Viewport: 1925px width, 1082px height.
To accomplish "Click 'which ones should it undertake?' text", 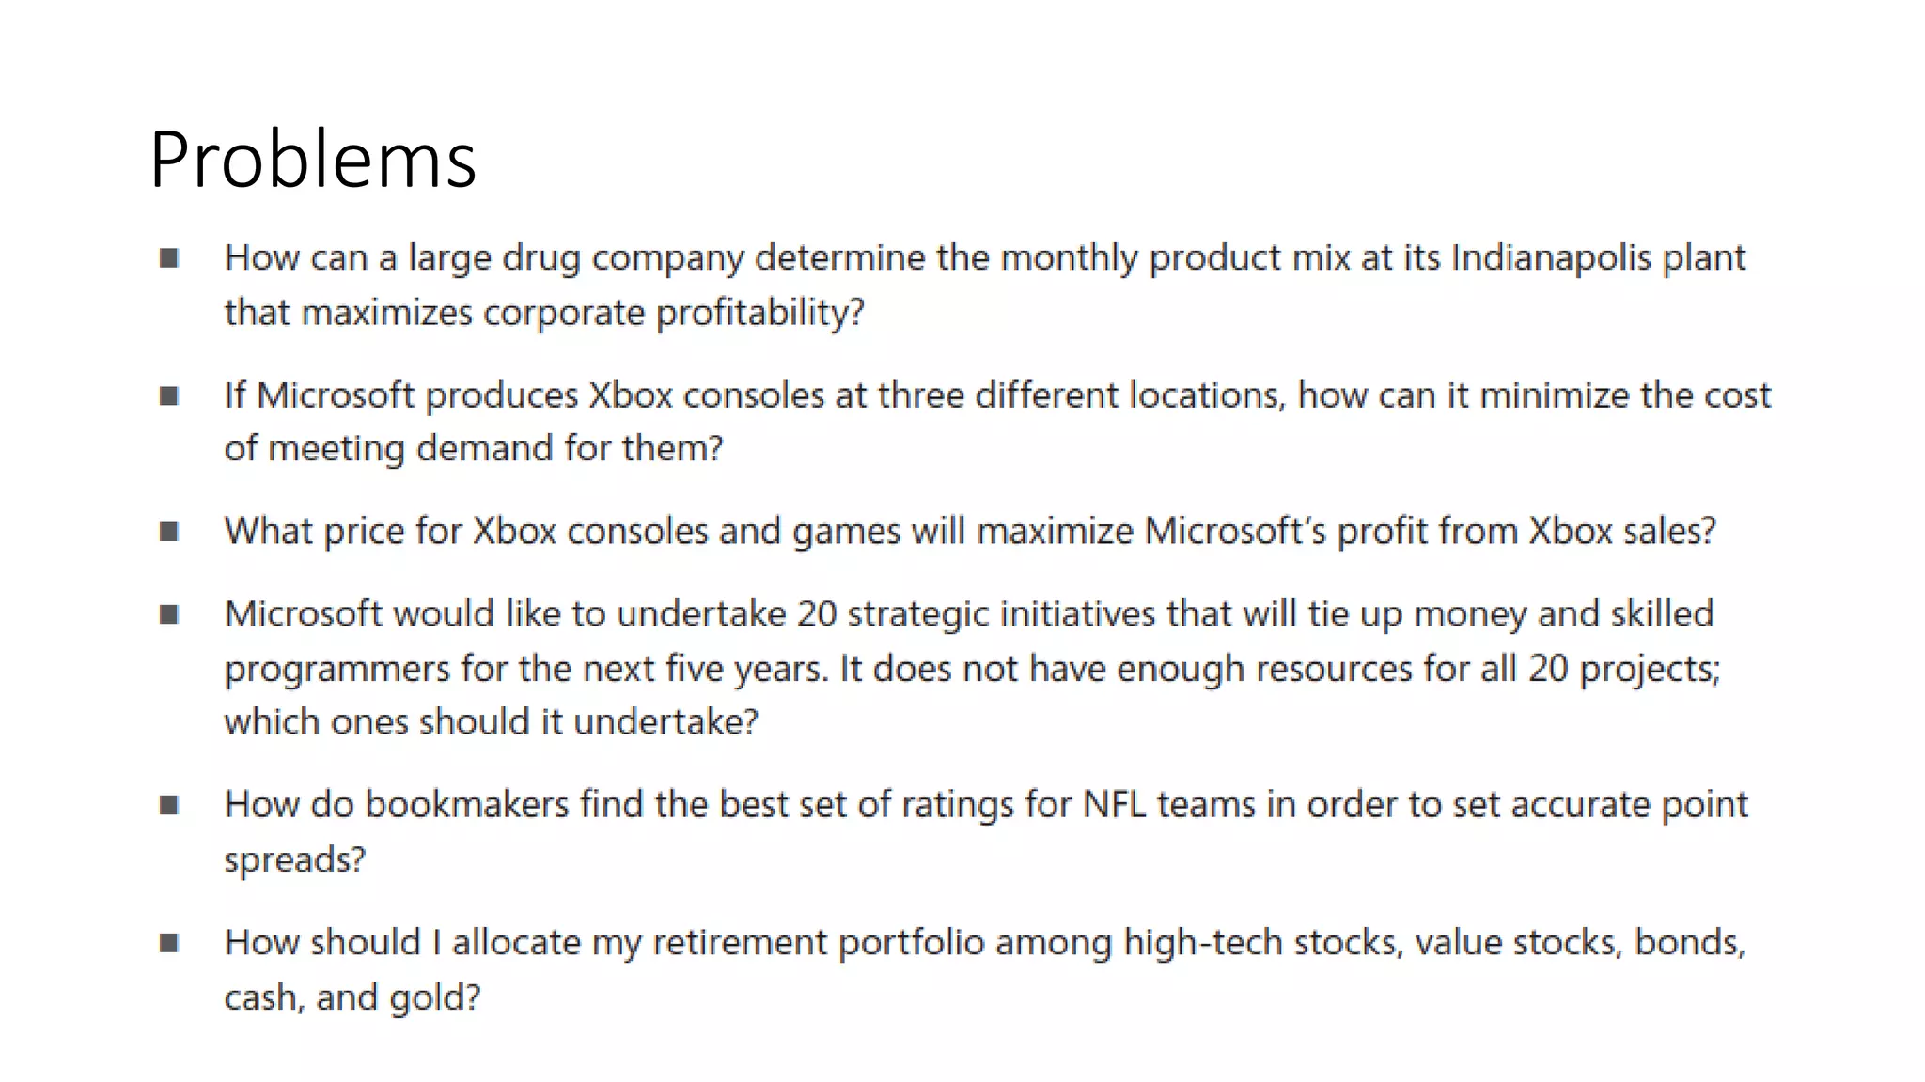I will (491, 722).
